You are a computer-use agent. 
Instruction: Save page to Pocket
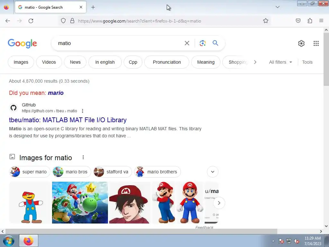point(298,21)
